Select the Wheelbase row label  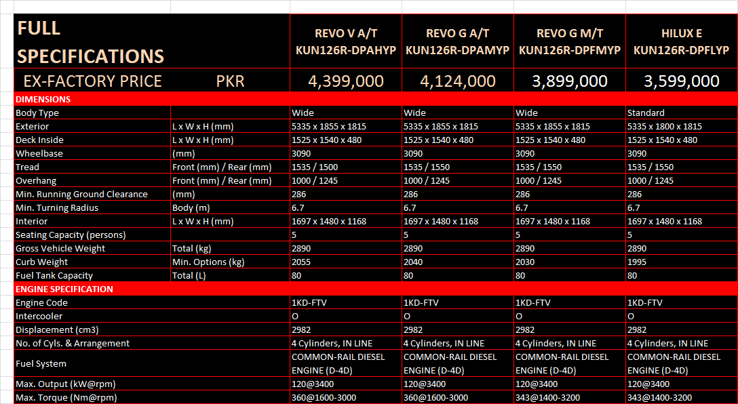(92, 153)
